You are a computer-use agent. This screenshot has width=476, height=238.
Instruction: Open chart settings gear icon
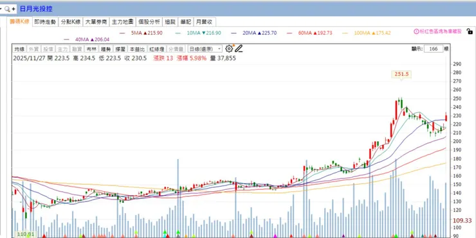(229, 49)
